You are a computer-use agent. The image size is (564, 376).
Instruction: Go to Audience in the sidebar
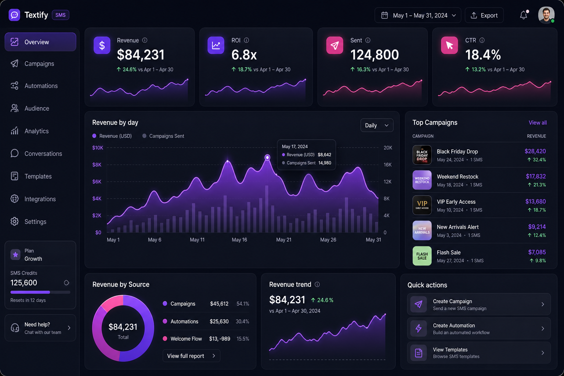pos(40,108)
